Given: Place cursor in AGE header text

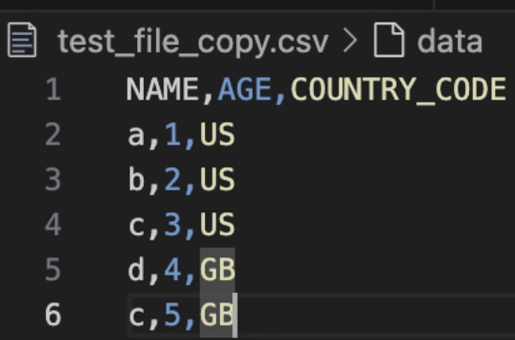Looking at the screenshot, I should (x=244, y=89).
